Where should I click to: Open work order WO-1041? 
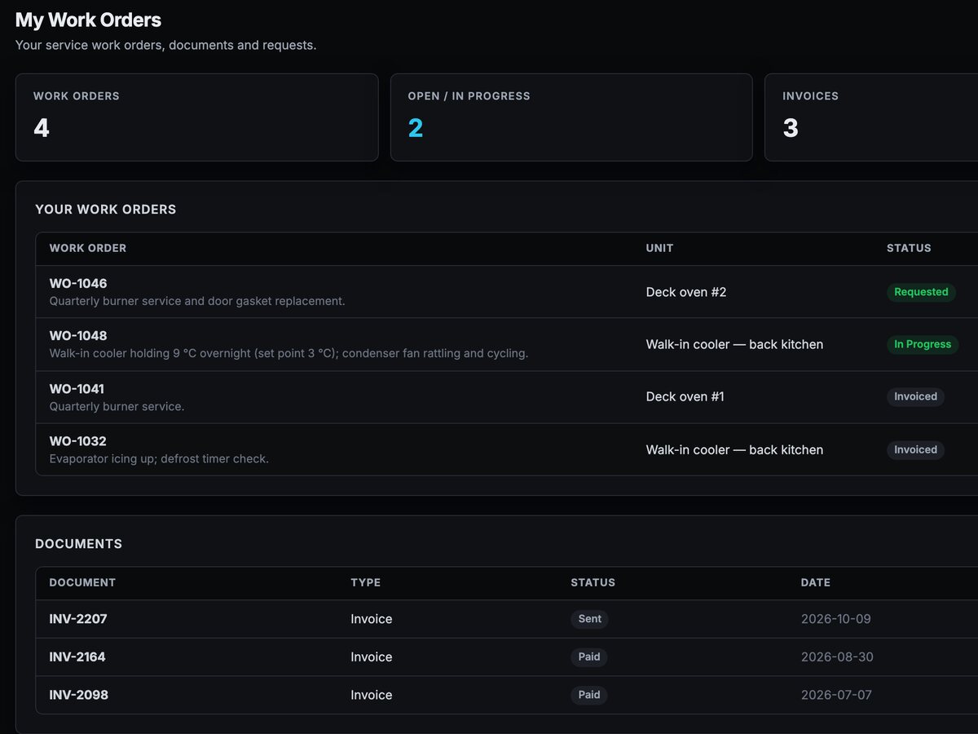[x=77, y=389]
